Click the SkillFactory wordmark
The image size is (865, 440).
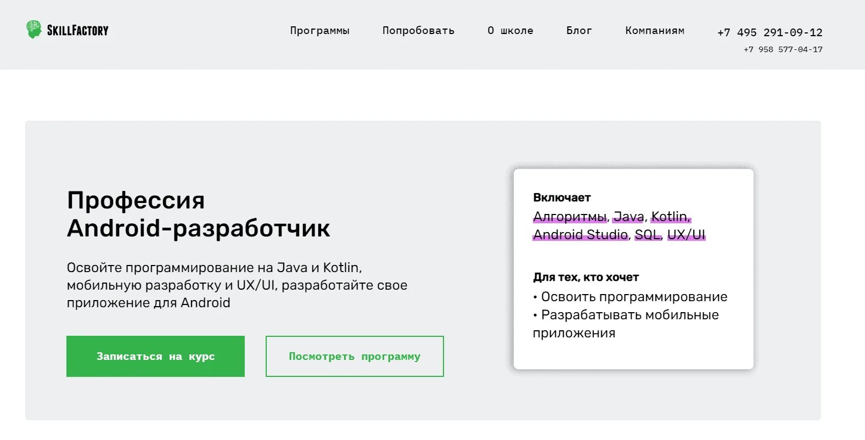click(x=78, y=30)
